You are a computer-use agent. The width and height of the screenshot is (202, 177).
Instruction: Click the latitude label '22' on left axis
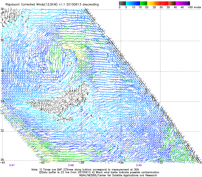click(x=2, y=131)
